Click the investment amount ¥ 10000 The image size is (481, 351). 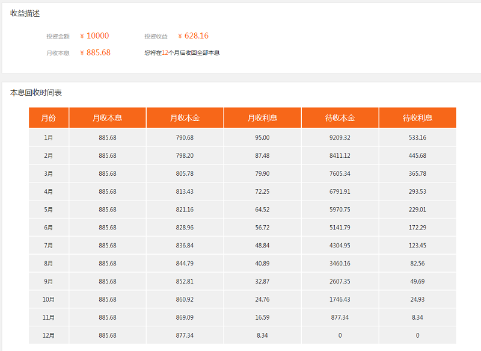[94, 36]
